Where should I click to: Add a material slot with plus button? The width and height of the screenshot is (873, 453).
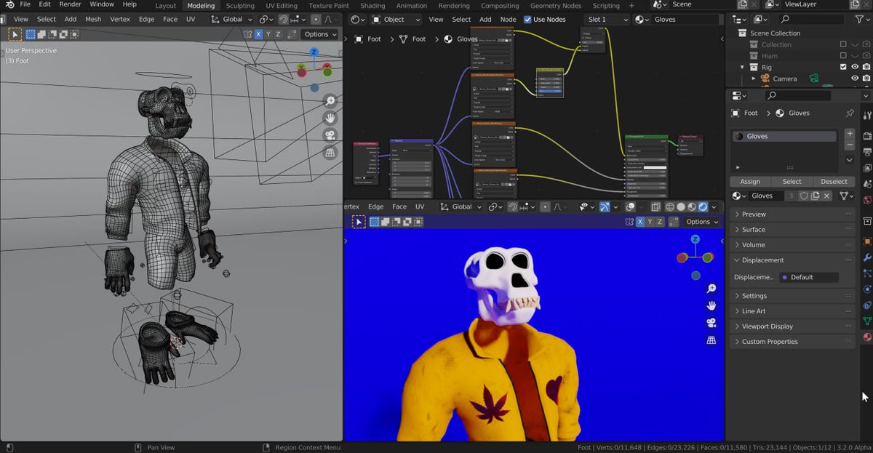coord(849,134)
